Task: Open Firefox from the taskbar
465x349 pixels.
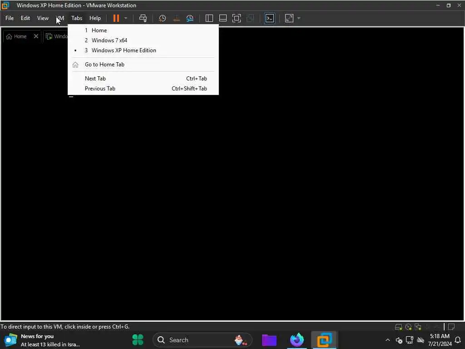Action: [x=297, y=340]
